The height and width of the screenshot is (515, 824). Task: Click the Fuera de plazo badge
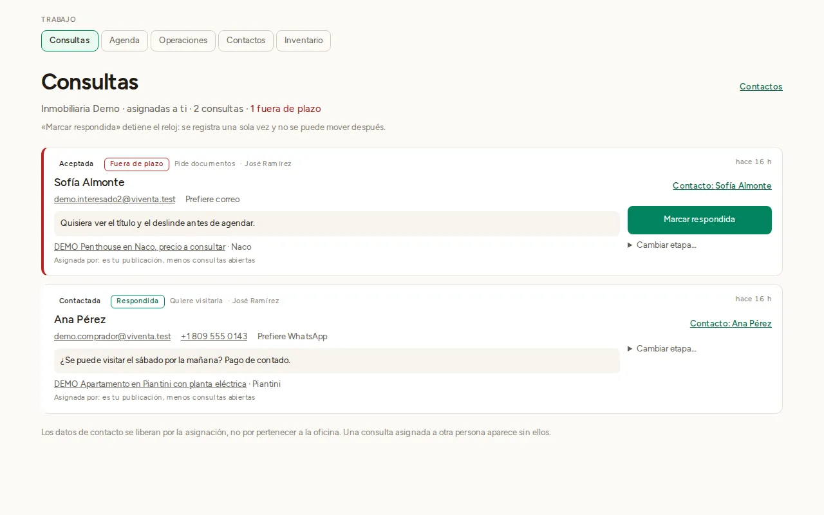[136, 164]
